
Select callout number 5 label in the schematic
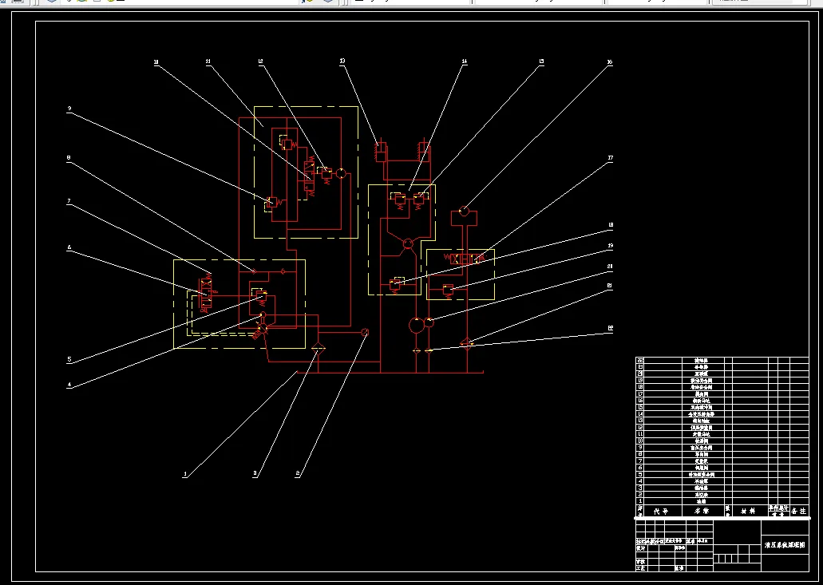69,360
